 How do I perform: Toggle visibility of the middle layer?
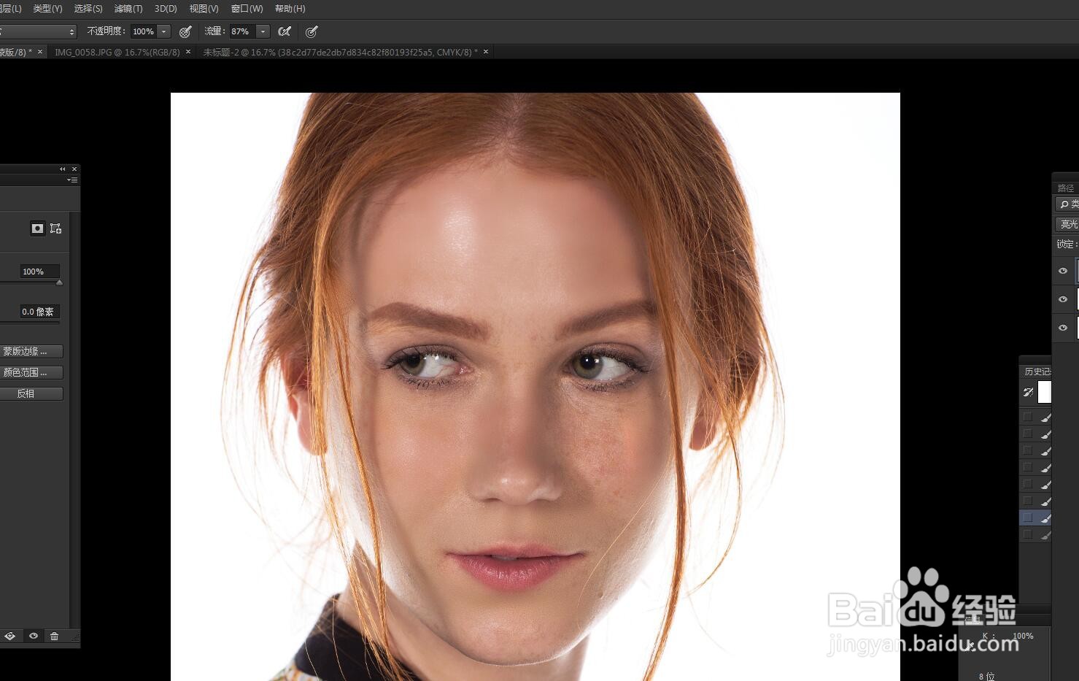click(1063, 299)
